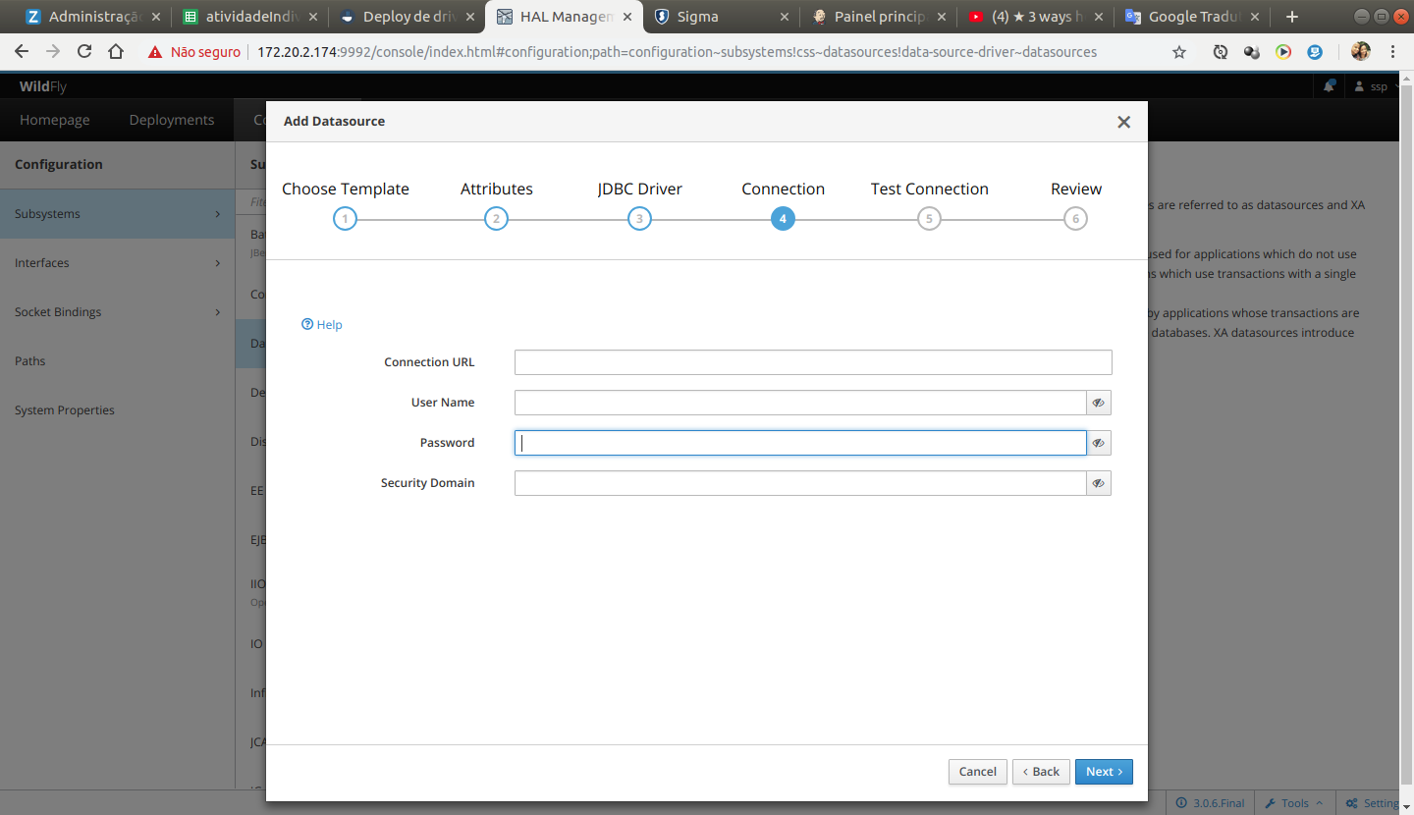The width and height of the screenshot is (1414, 815).
Task: Select Paths in Configuration sidebar
Action: point(118,361)
